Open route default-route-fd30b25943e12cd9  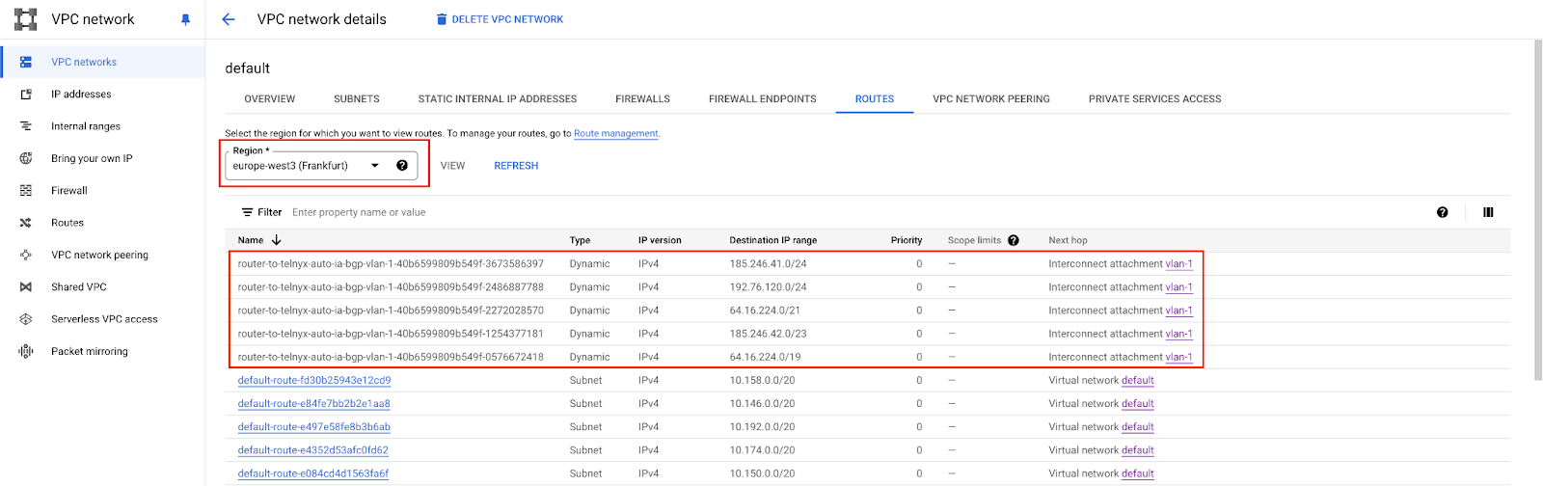point(314,381)
